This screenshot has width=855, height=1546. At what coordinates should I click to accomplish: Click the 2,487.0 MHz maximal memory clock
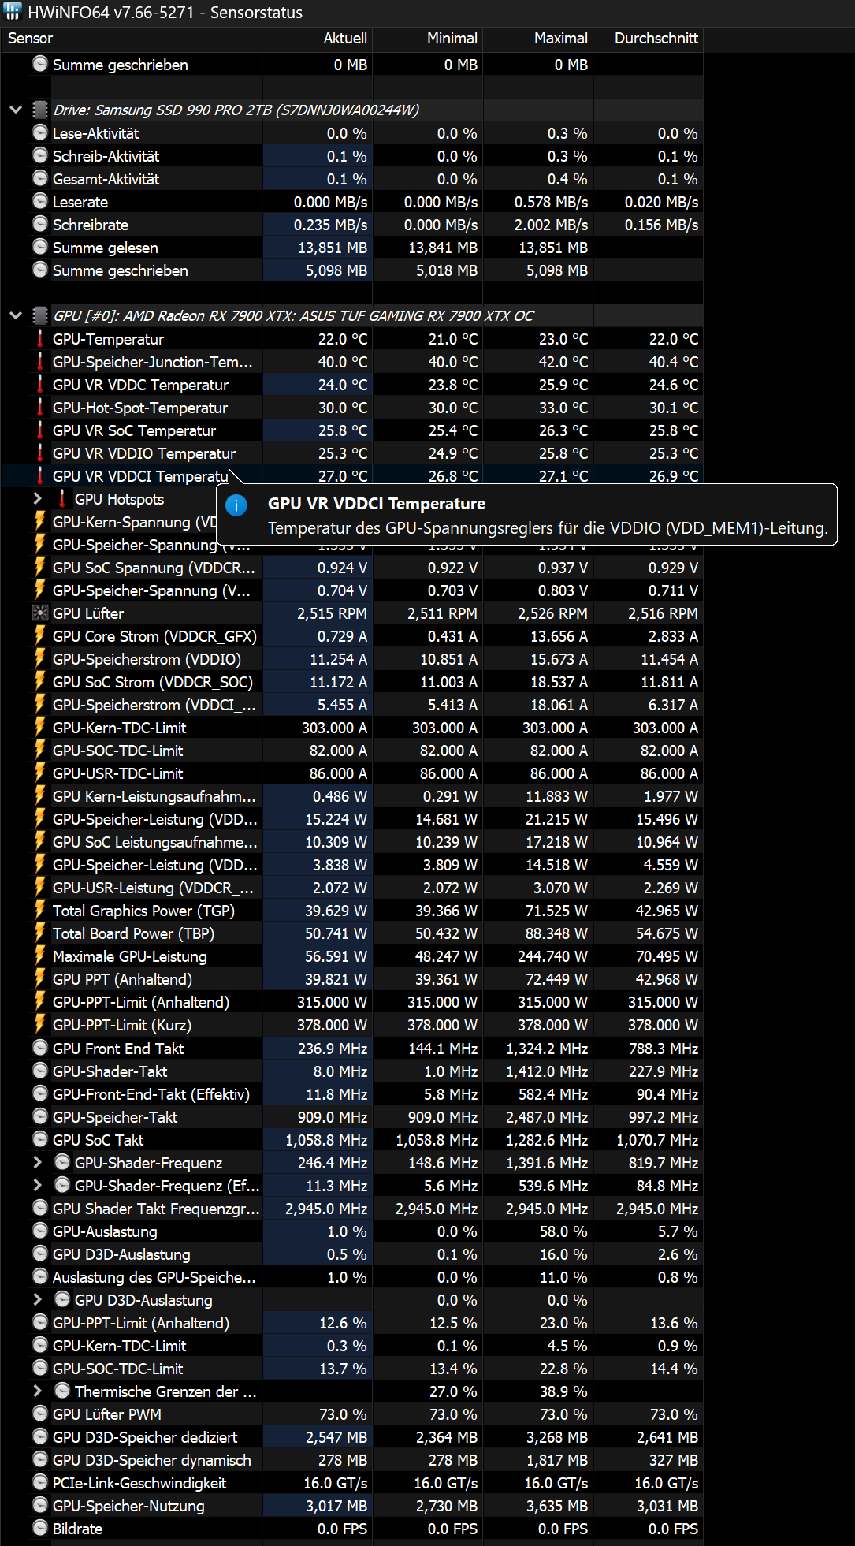coord(548,1117)
